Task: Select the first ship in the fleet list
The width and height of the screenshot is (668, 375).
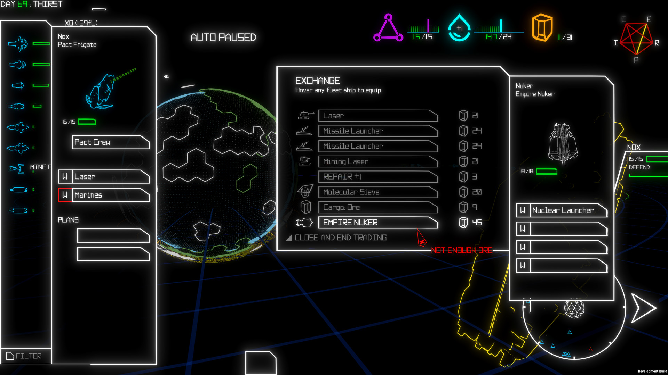Action: tap(18, 44)
